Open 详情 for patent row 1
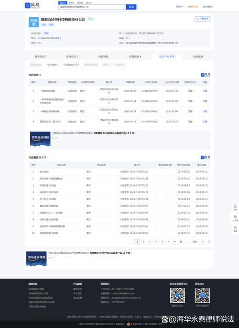Image resolution: width=239 pixels, height=328 pixels. pos(205,91)
